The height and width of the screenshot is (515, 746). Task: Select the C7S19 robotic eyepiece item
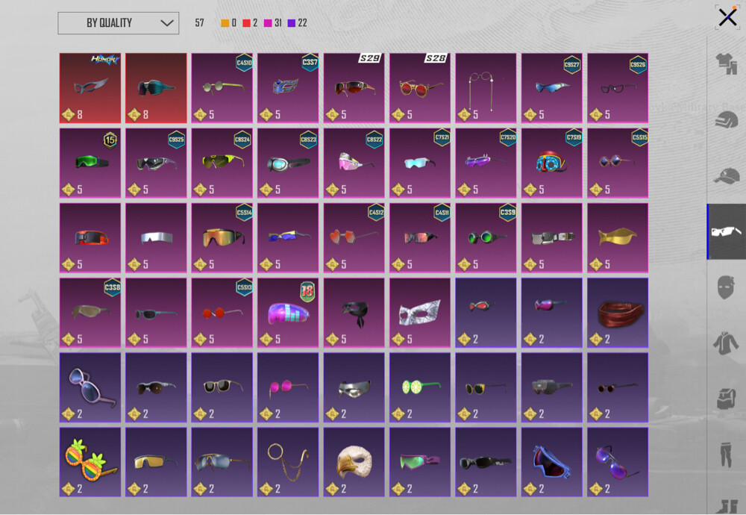coord(552,163)
